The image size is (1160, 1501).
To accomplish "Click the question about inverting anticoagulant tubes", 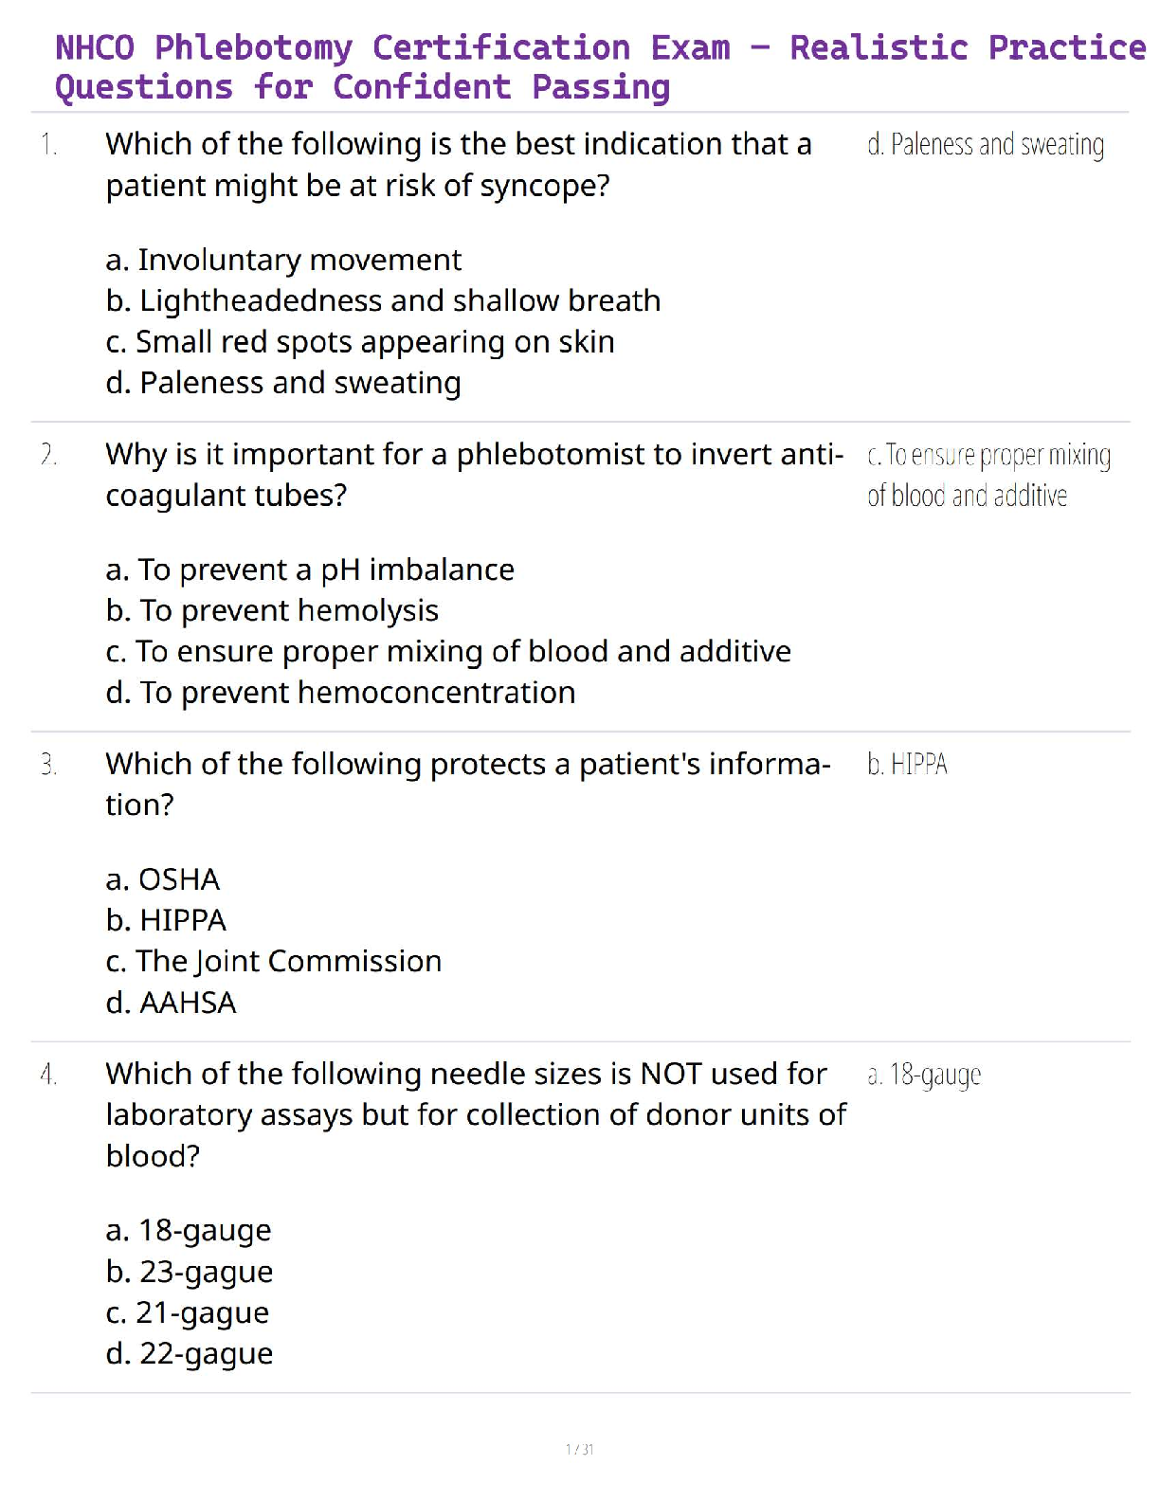I will (474, 475).
